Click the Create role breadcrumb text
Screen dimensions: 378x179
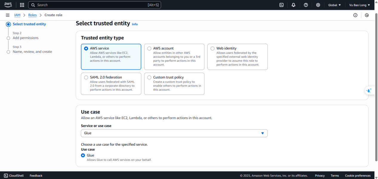pos(53,15)
